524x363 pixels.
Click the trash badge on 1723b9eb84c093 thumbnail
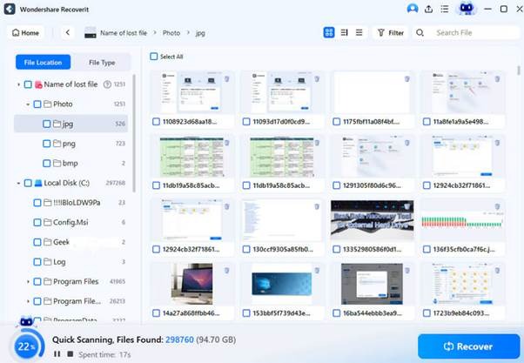coord(497,271)
